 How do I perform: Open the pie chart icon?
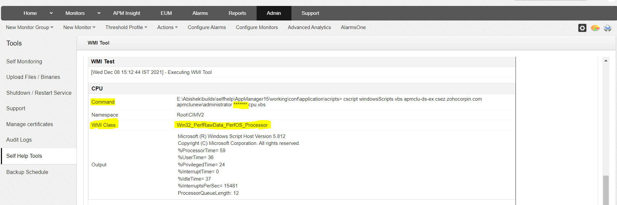click(595, 28)
